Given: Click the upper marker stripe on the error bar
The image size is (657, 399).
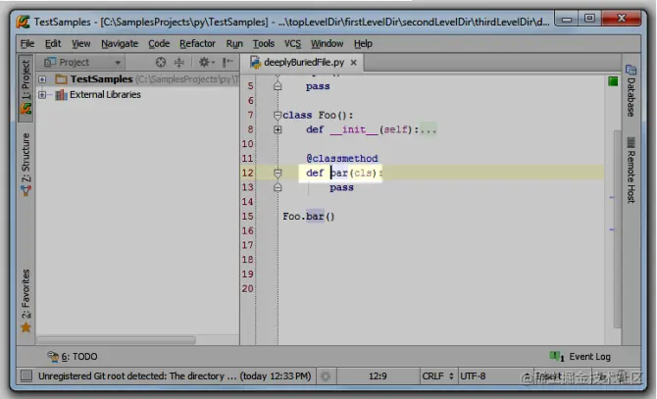Looking at the screenshot, I should pyautogui.click(x=612, y=197).
